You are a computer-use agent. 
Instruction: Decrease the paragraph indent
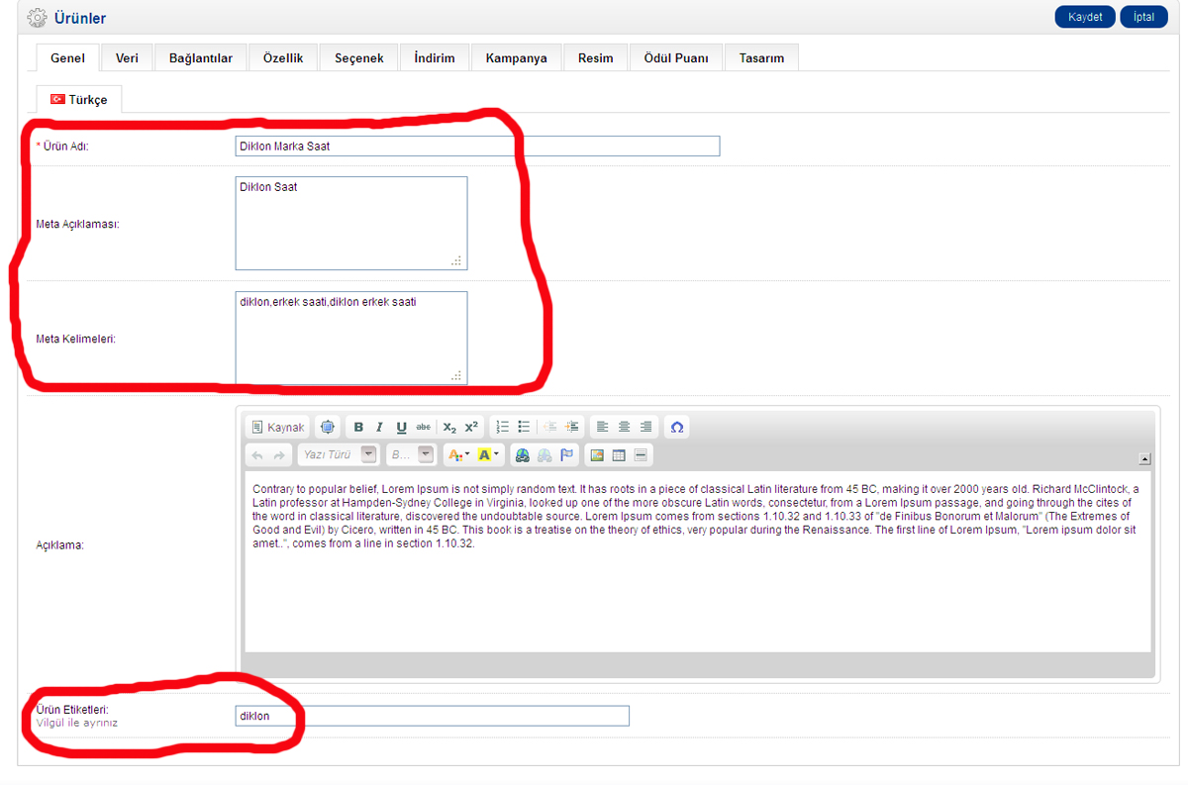coord(550,427)
